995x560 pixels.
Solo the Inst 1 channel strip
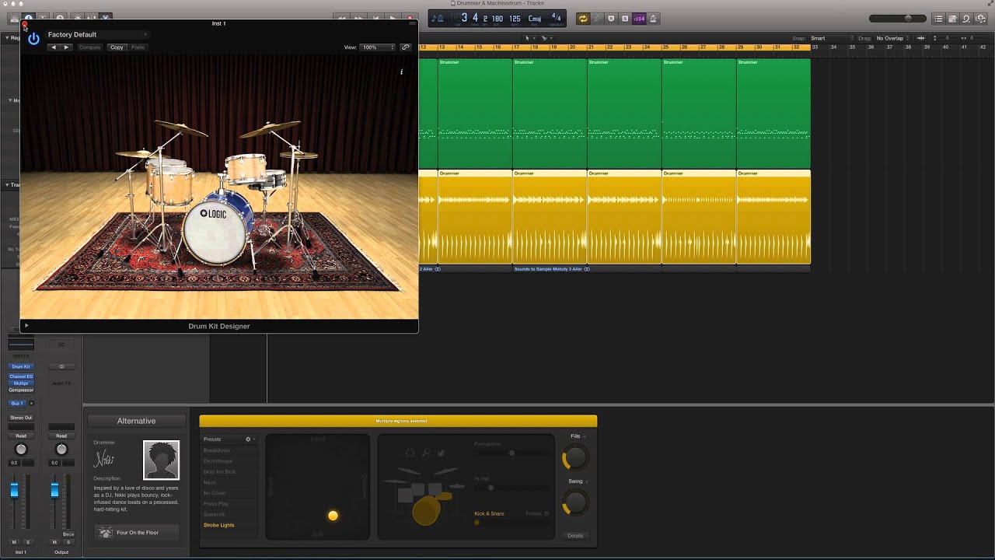[x=27, y=542]
